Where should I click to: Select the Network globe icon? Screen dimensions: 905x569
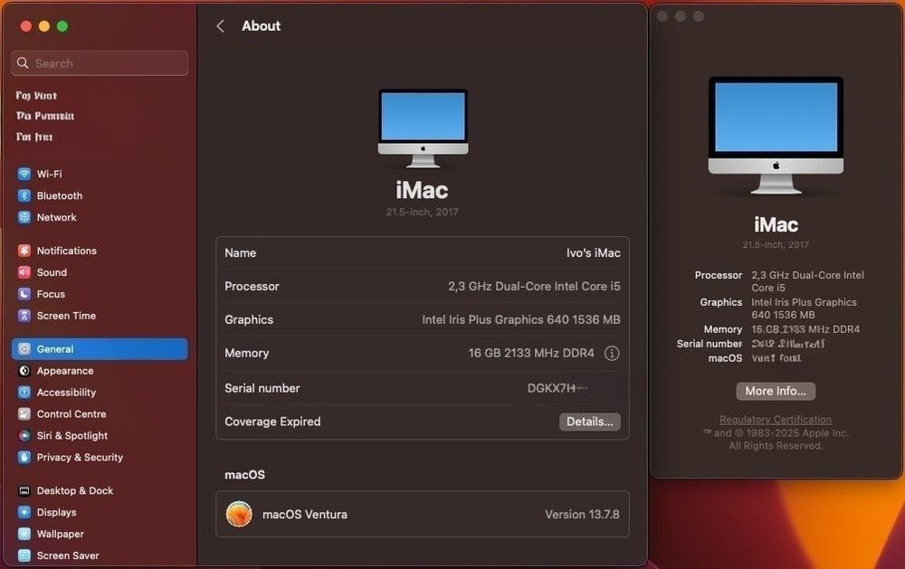pos(24,217)
